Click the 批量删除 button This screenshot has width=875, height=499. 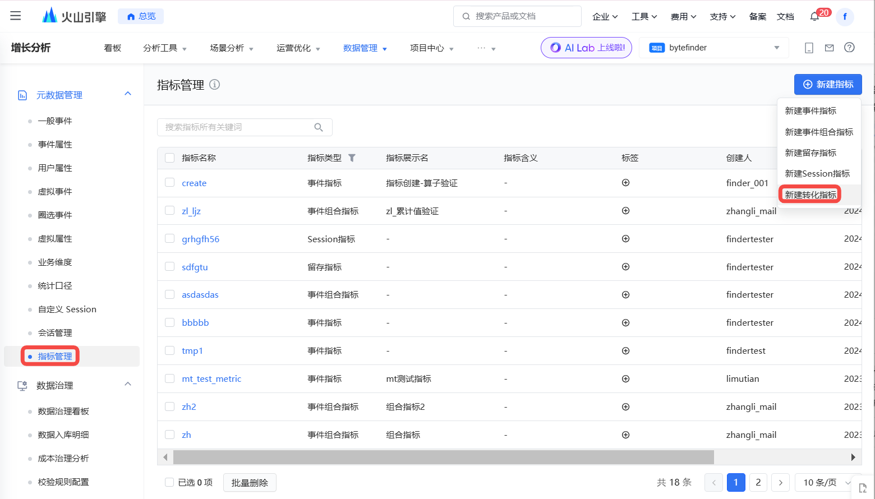(x=250, y=483)
